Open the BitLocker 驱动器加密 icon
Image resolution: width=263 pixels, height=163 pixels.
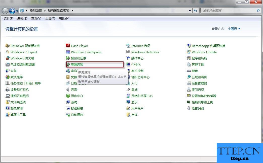point(7,46)
